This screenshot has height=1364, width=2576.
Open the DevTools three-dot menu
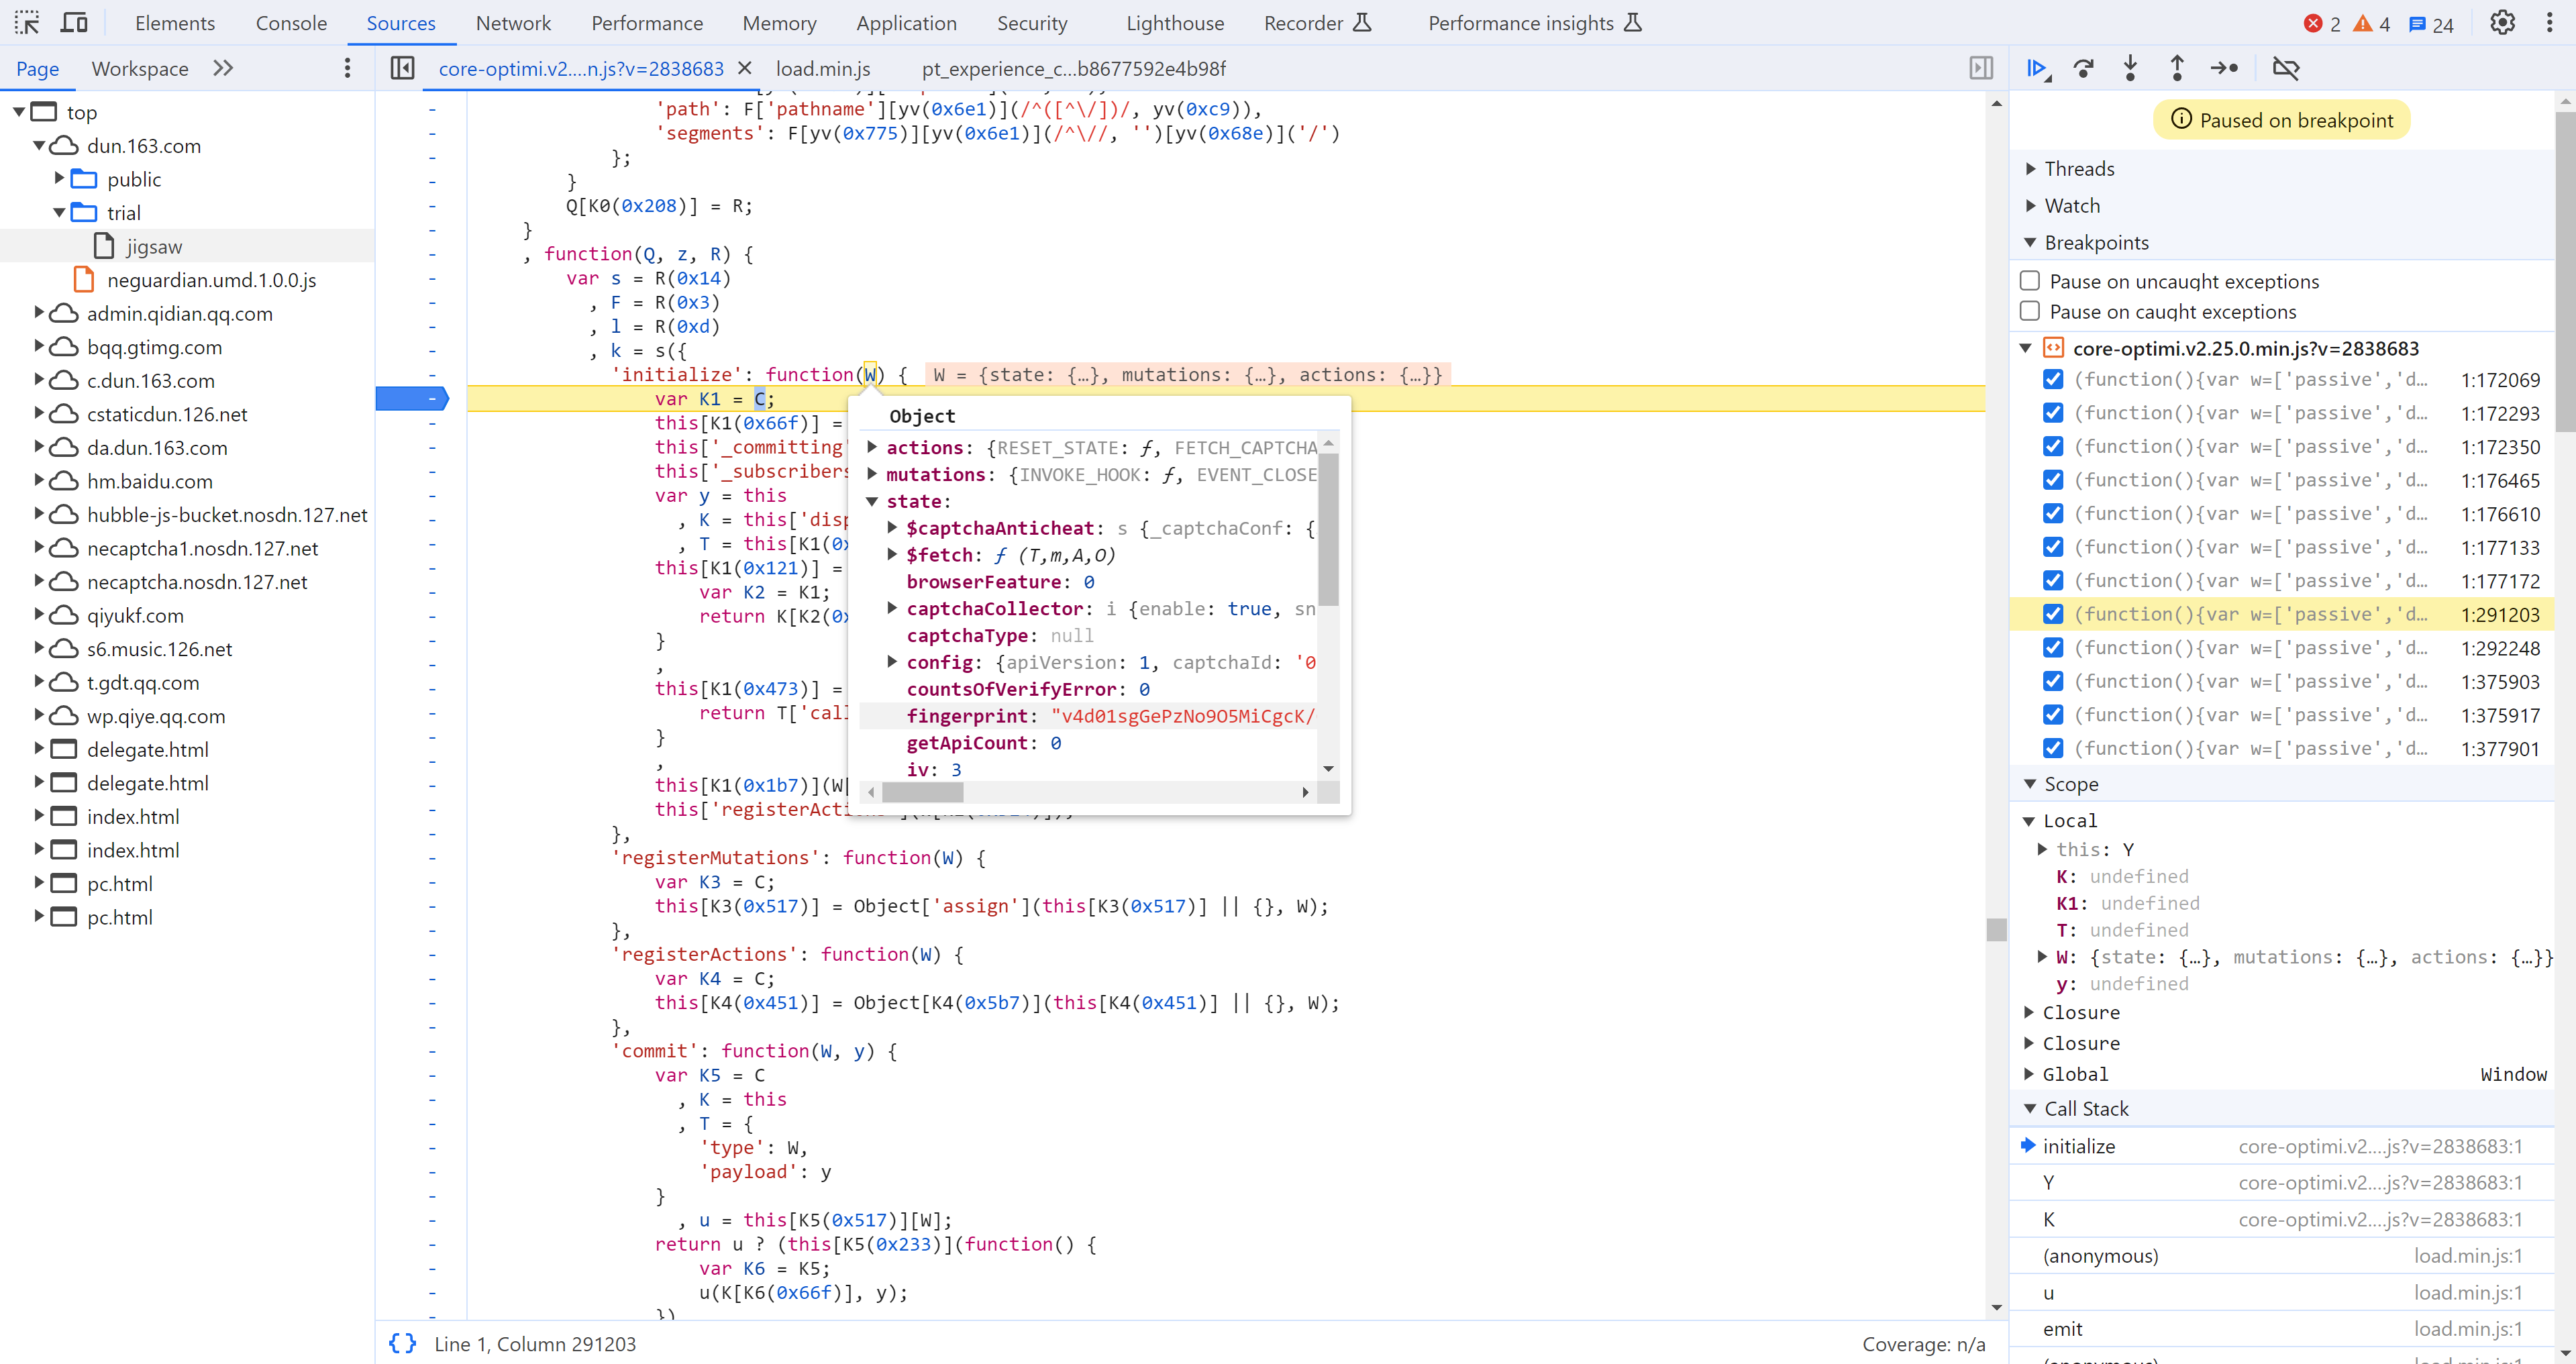point(2549,23)
